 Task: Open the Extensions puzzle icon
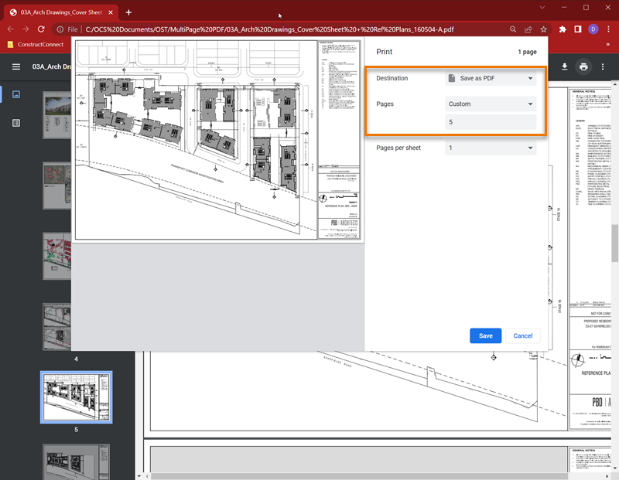click(x=563, y=29)
